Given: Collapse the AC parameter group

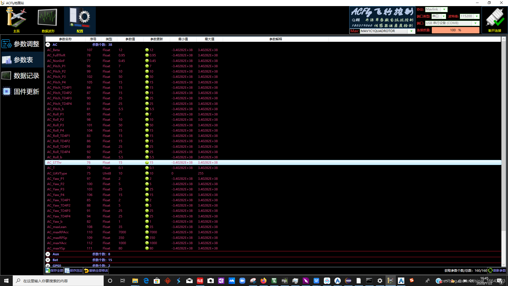Looking at the screenshot, I should [48, 45].
